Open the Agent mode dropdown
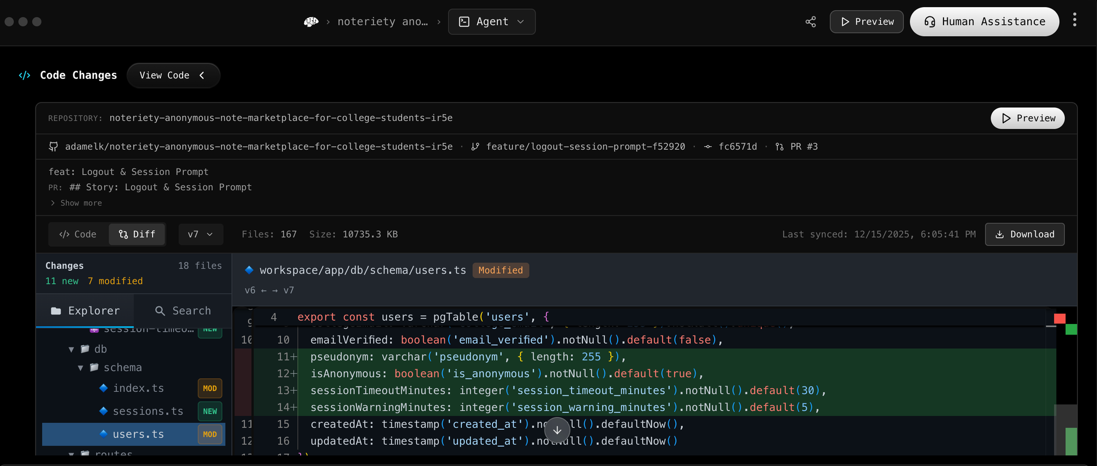Viewport: 1097px width, 466px height. tap(491, 22)
